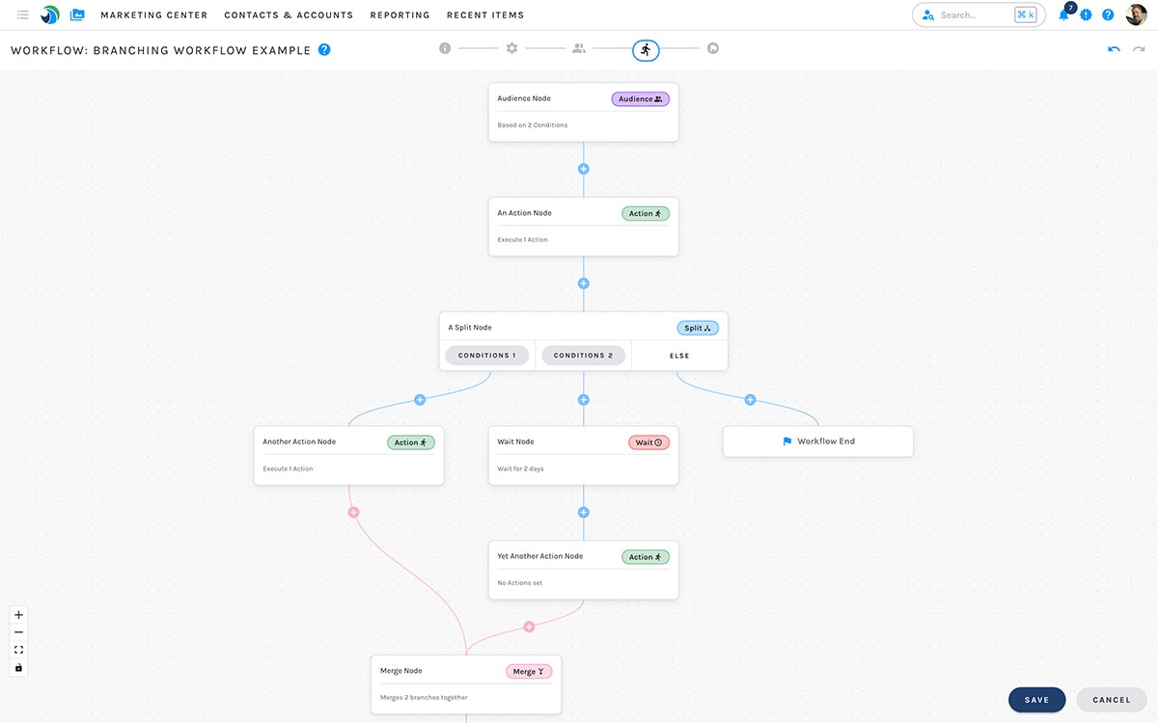Cancel the workflow edits
Viewport: 1158px width, 723px height.
(x=1111, y=699)
